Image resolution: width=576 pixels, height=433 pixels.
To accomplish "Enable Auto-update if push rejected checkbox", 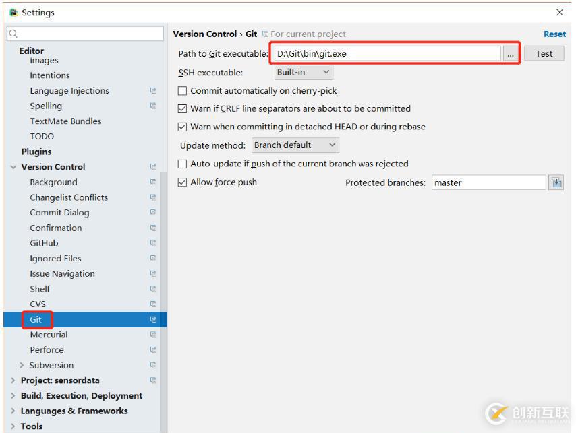I will pyautogui.click(x=183, y=164).
